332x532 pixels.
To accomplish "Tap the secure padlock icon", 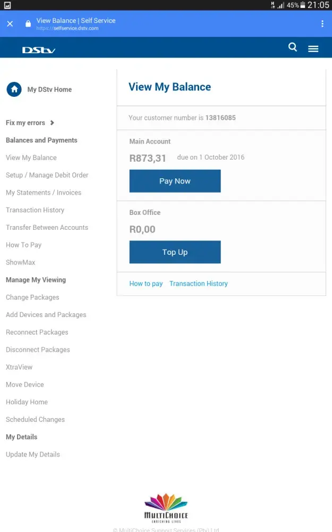I will [28, 24].
